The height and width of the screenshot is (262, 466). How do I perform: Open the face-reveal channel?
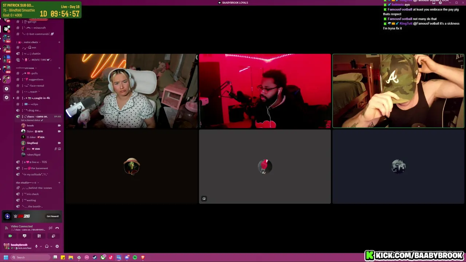pyautogui.click(x=38, y=86)
